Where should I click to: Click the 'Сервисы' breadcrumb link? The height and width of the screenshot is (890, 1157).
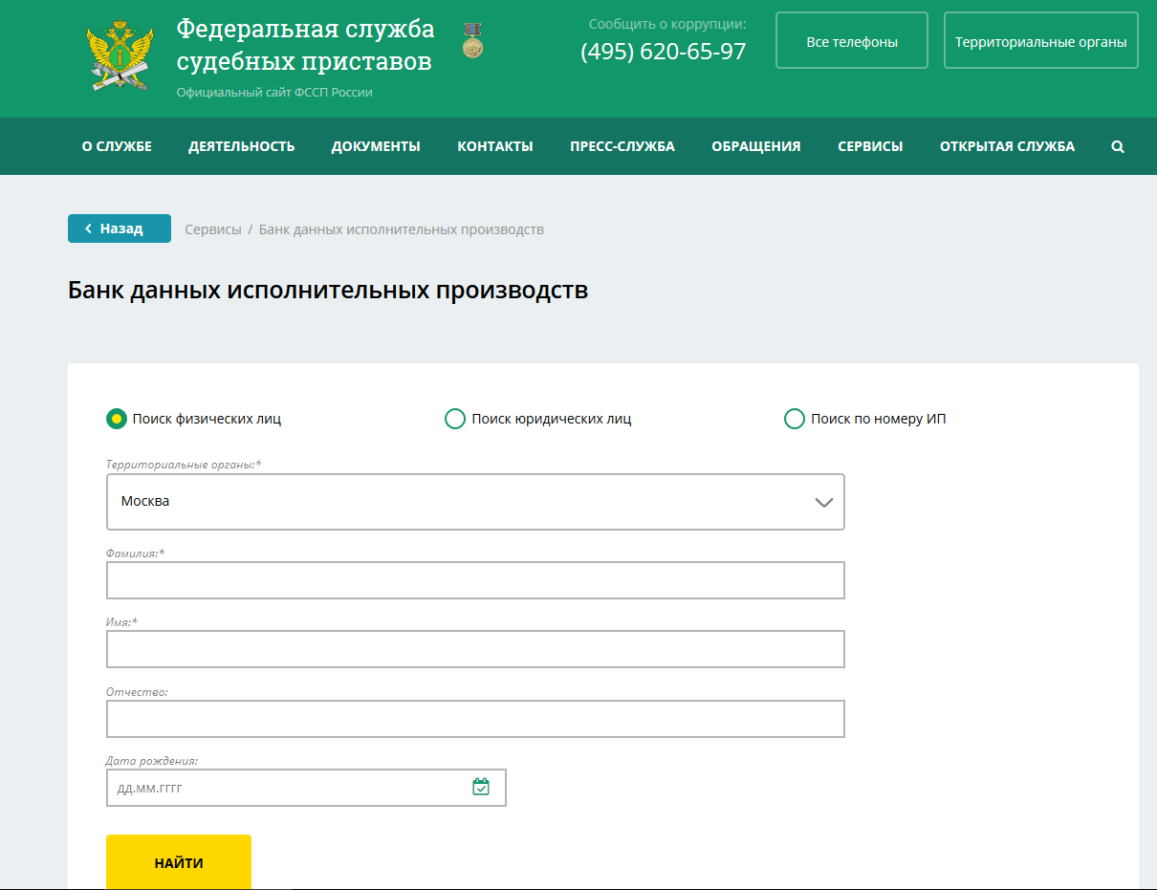[x=213, y=229]
